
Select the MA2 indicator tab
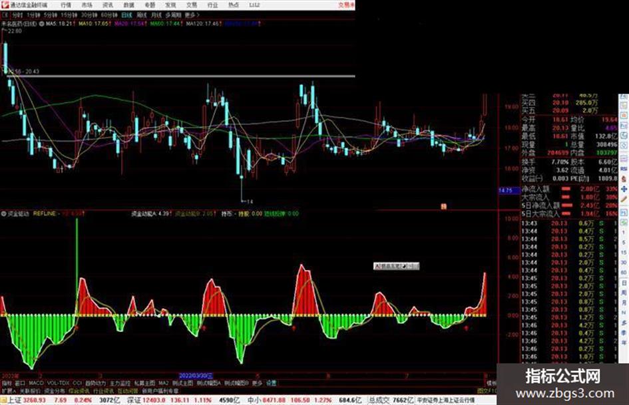(x=163, y=383)
